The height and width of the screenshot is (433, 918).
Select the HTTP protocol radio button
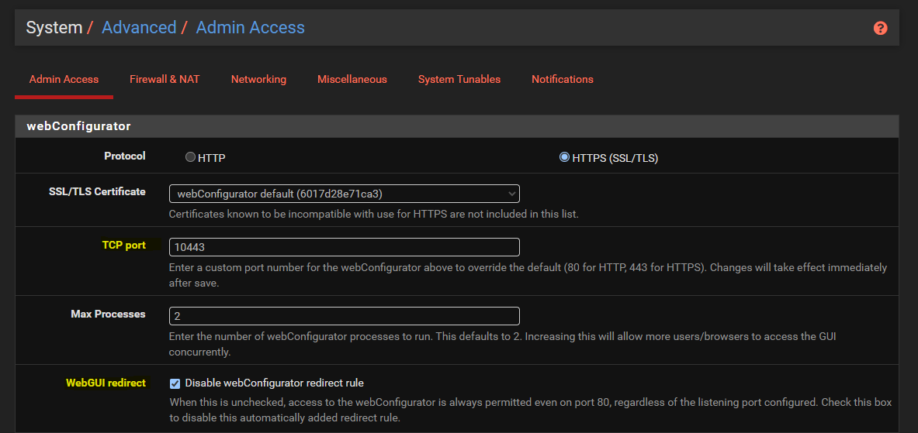click(190, 156)
